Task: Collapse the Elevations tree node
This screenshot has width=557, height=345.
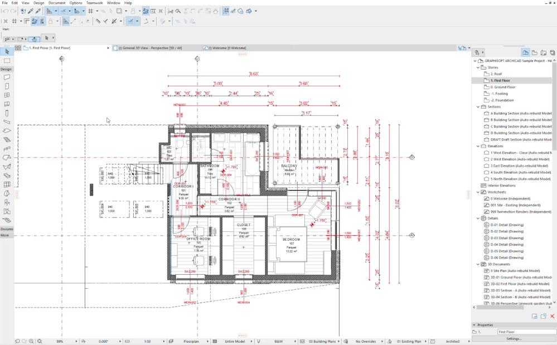Action: [478, 146]
